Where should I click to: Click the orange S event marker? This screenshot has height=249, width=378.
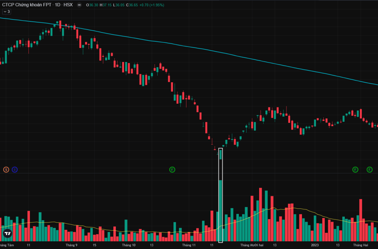click(x=6, y=170)
